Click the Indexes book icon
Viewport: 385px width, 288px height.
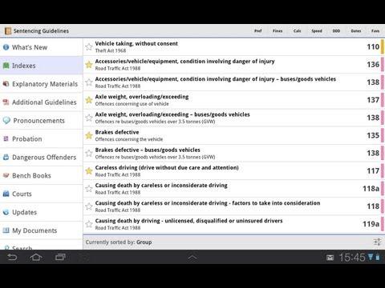pos(6,66)
